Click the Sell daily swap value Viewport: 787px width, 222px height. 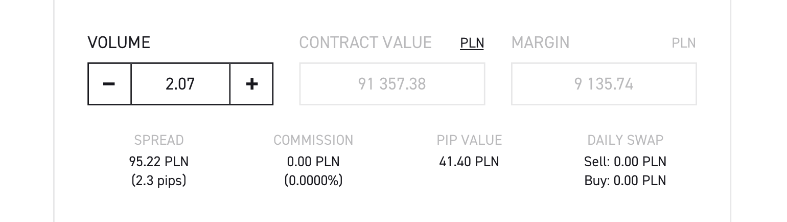point(625,162)
